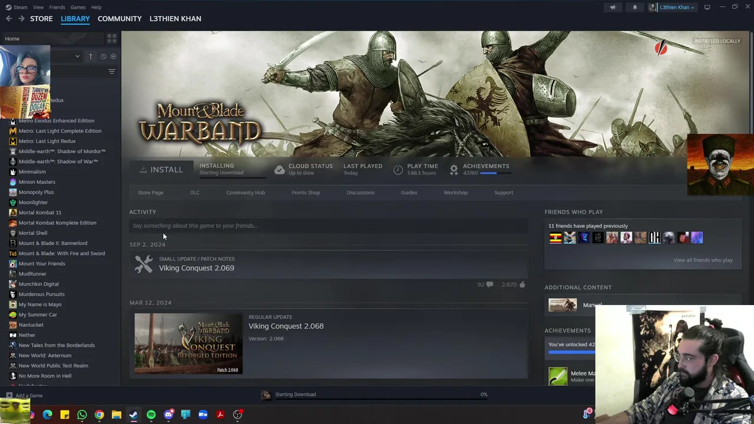754x424 pixels.
Task: Select Metro Exodus Enhanced Edition in library
Action: click(57, 121)
